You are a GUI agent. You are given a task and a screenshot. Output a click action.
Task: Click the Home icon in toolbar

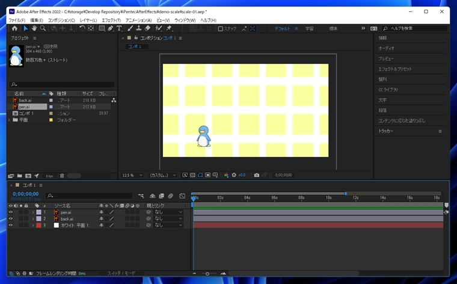[15, 28]
